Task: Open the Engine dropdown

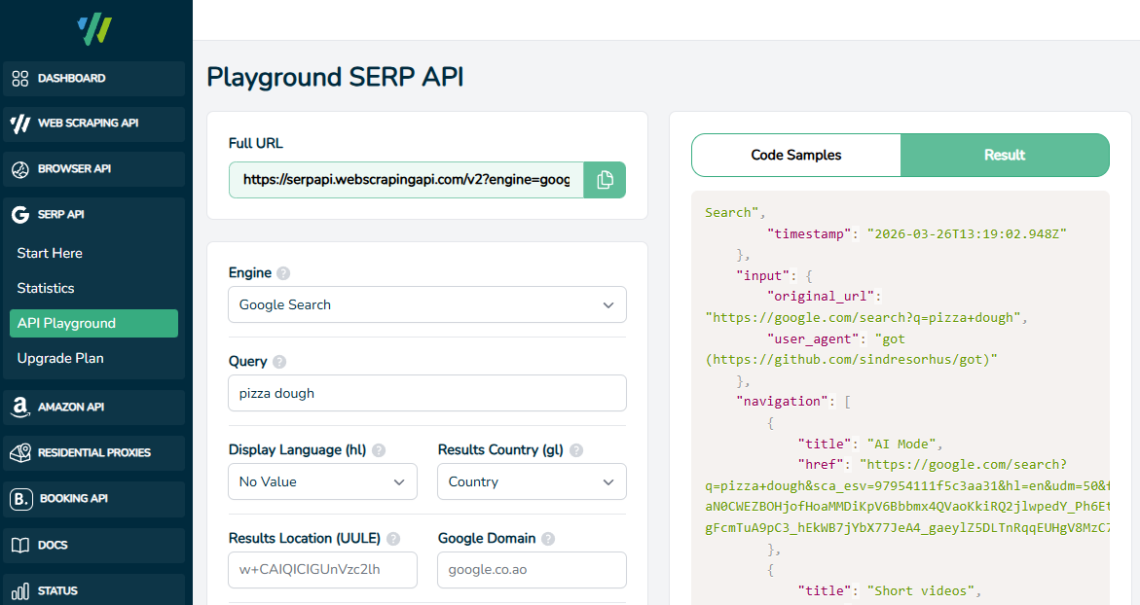Action: click(426, 304)
